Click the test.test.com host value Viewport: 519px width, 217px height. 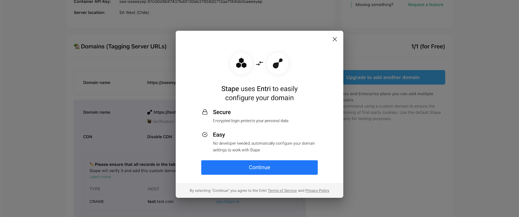pos(161,201)
